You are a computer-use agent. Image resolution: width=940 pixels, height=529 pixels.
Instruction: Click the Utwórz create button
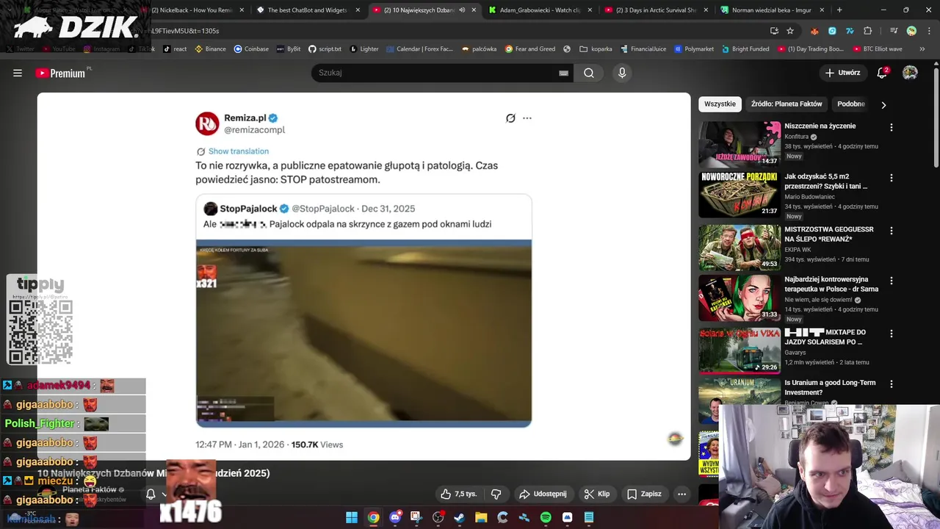tap(842, 73)
